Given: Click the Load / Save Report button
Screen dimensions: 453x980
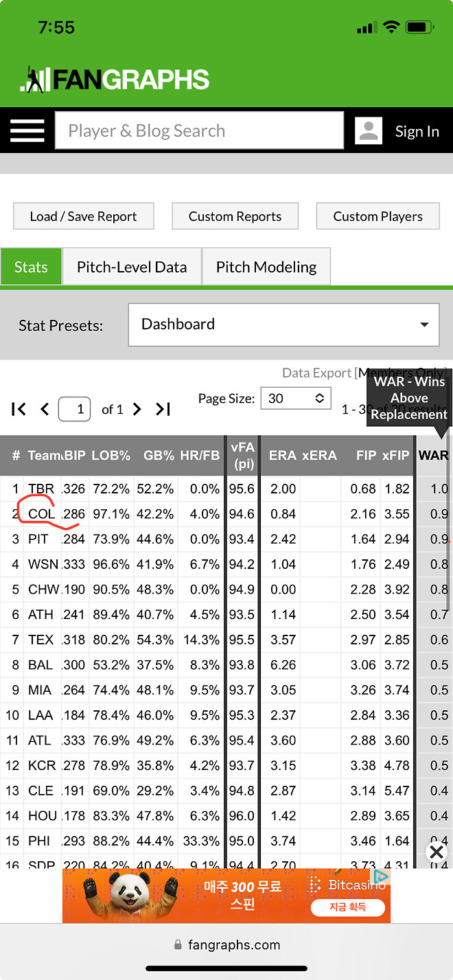Looking at the screenshot, I should tap(84, 216).
